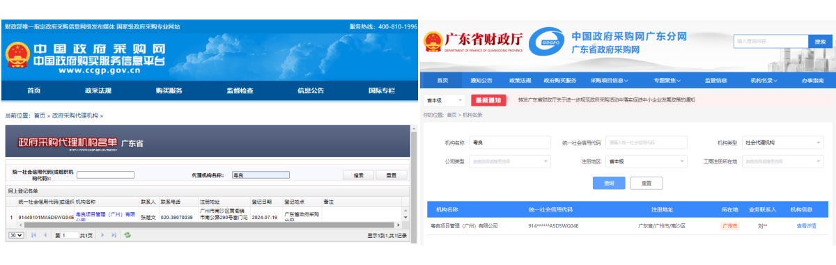Click the refresh icon in CCGP pager
836x265 pixels.
pos(127,236)
